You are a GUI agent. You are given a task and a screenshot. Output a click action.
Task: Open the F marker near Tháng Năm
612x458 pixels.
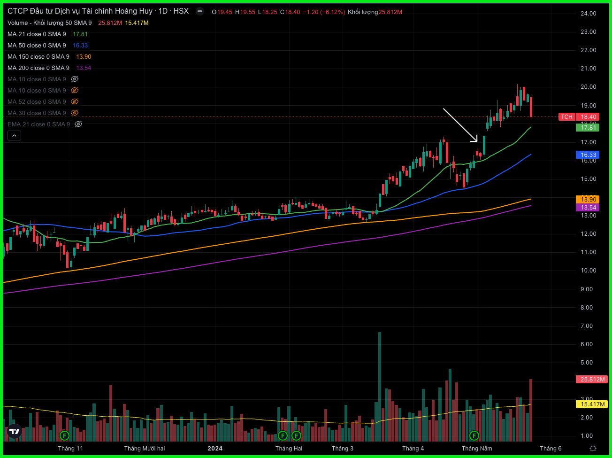click(474, 435)
